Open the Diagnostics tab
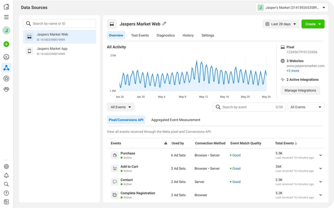 point(166,35)
